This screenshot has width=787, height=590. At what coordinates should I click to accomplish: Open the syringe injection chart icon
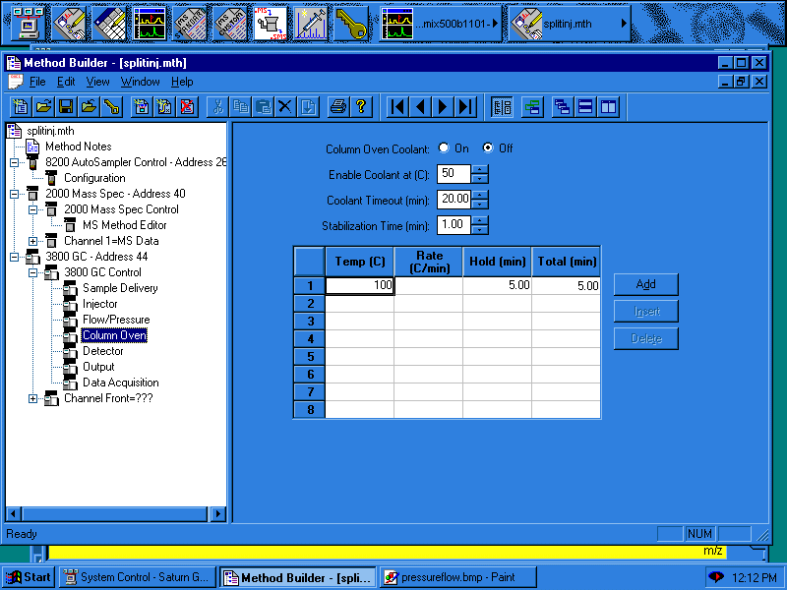(x=311, y=24)
